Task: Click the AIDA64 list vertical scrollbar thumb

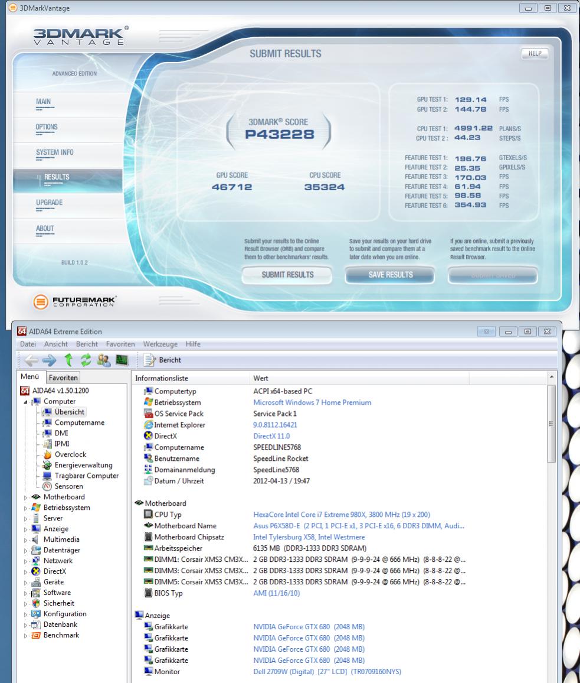Action: tap(551, 424)
